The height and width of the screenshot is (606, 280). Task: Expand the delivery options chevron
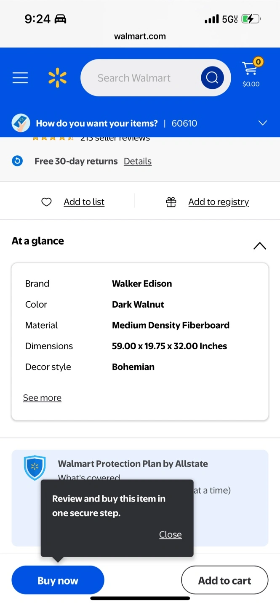click(262, 123)
